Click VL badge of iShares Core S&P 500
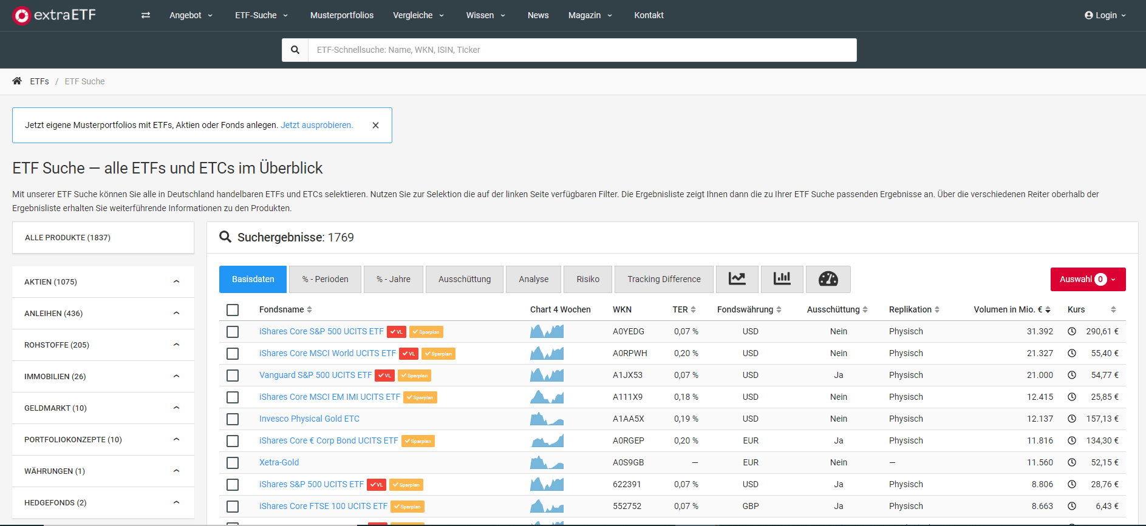The width and height of the screenshot is (1146, 526). (x=397, y=332)
